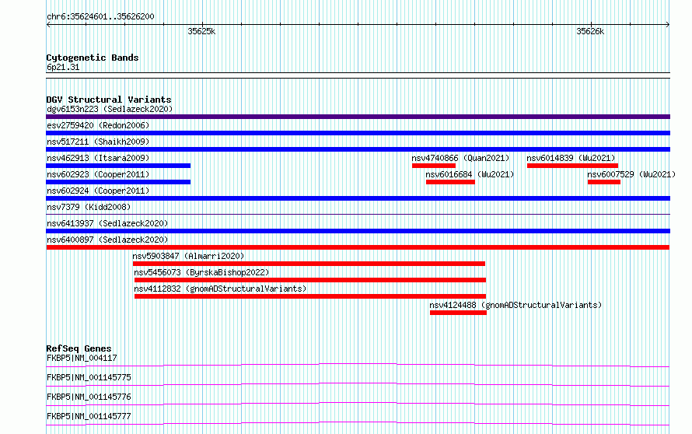Select FKBP5|NM_001145775 transcript label
Viewport: 692px width, 434px height.
[x=89, y=377]
